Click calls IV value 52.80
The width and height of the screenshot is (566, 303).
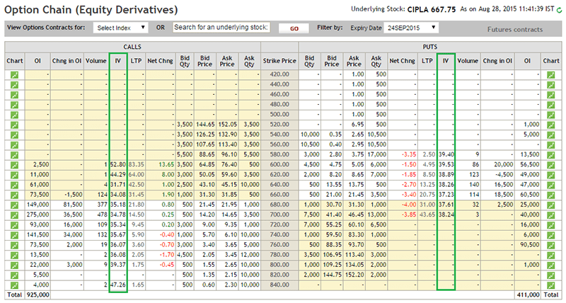tap(118, 164)
